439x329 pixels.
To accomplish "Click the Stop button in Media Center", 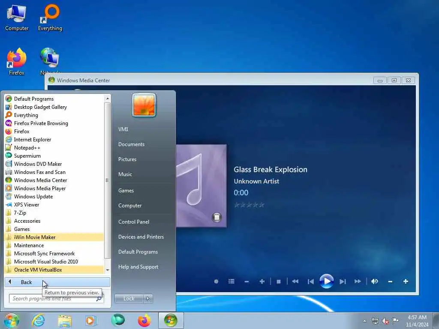I will [279, 281].
